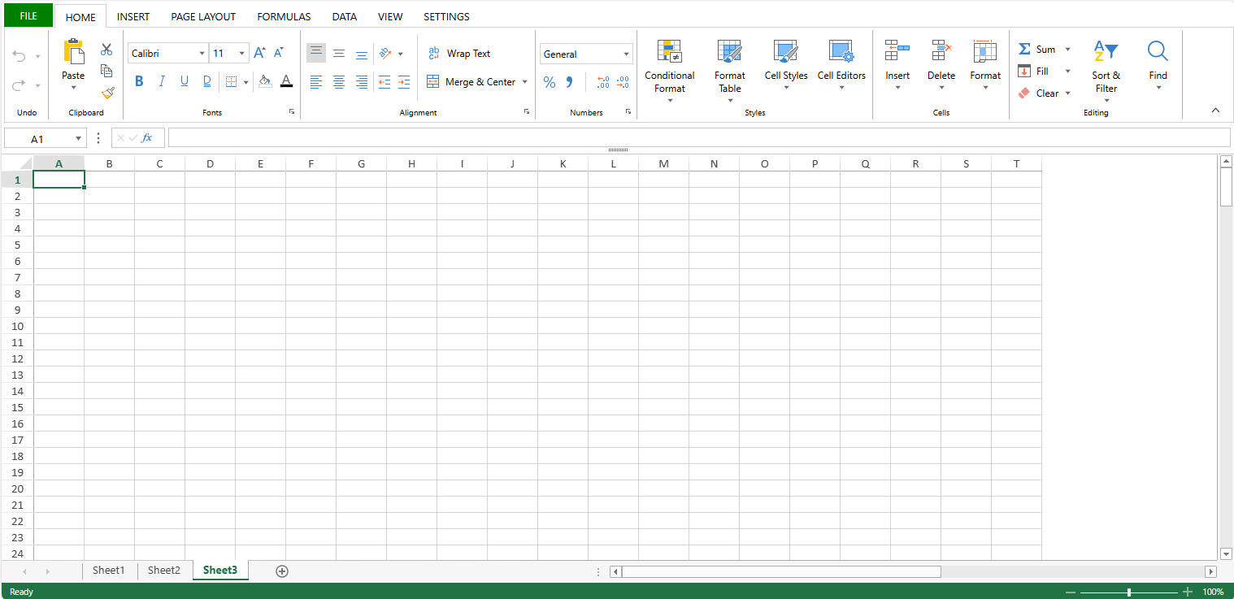Image resolution: width=1234 pixels, height=599 pixels.
Task: Click the Undo arrow icon
Action: (19, 56)
